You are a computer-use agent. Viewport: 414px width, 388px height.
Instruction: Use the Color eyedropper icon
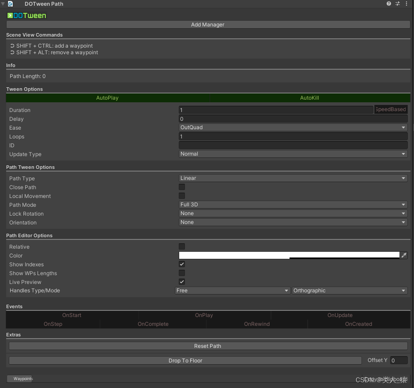[404, 255]
